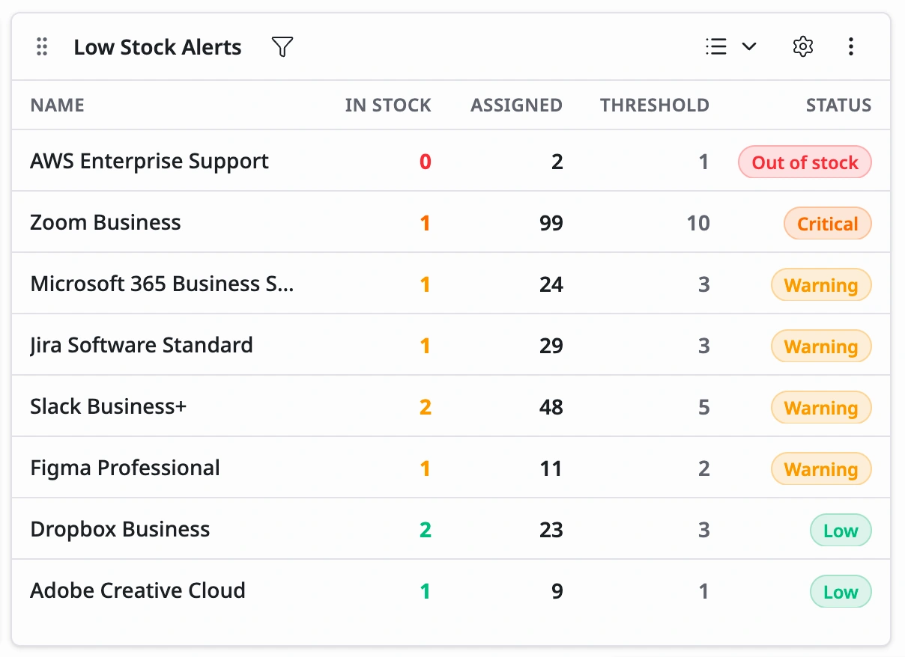Screen dimensions: 905x657
Task: Sort by the THRESHOLD column header
Action: coord(655,106)
